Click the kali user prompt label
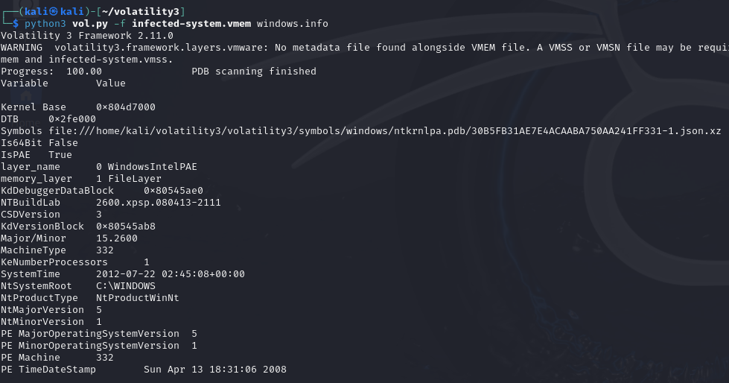 54,11
